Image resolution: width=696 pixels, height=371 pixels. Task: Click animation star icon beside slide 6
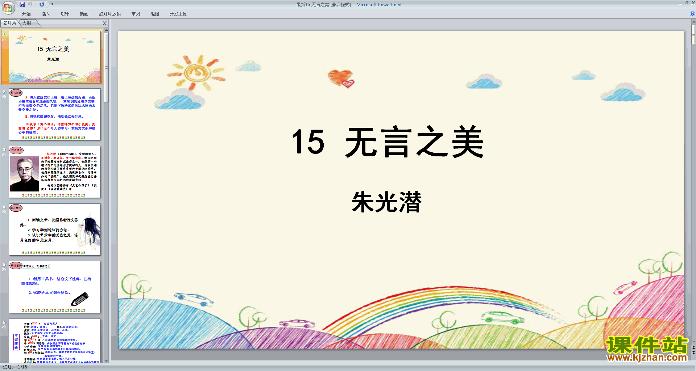click(4, 327)
